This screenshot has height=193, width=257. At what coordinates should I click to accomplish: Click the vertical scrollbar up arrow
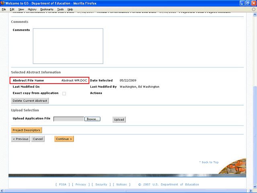[x=255, y=14]
